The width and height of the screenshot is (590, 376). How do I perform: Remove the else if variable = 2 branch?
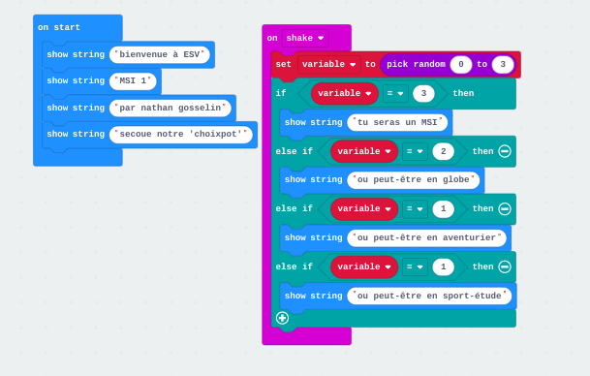click(505, 151)
